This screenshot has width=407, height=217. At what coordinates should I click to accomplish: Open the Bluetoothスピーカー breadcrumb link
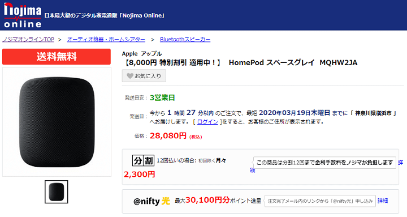[x=185, y=39]
